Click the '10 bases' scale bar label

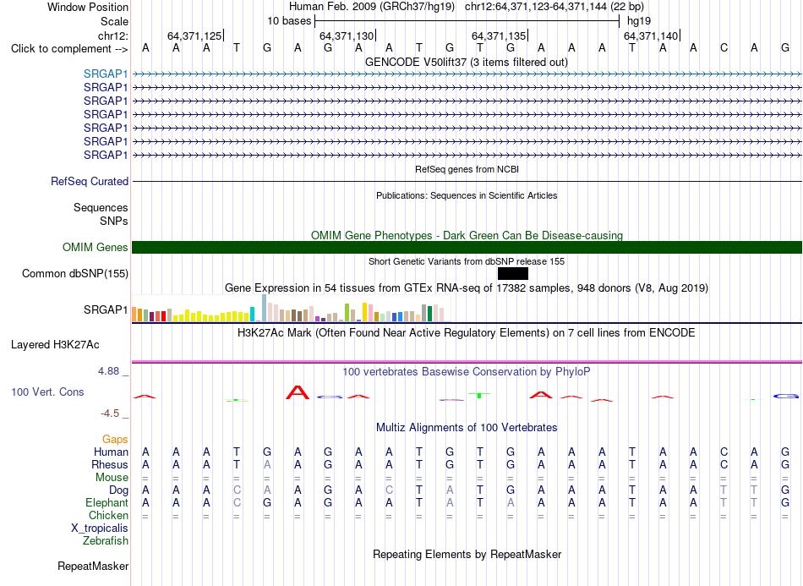tap(289, 21)
